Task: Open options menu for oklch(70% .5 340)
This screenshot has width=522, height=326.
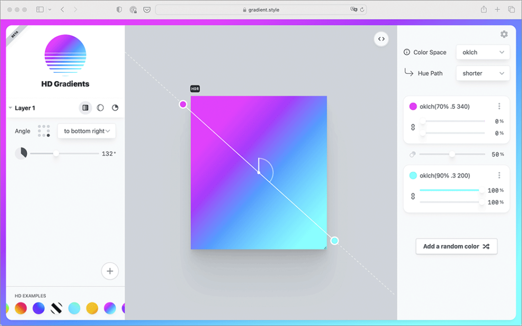Action: pos(499,106)
